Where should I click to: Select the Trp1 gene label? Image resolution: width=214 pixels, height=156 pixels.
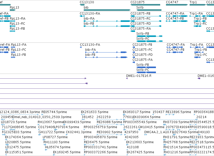(x=193, y=2)
